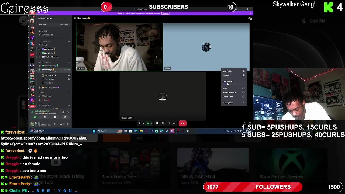Check the Disable Video checkbox

[x=244, y=97]
